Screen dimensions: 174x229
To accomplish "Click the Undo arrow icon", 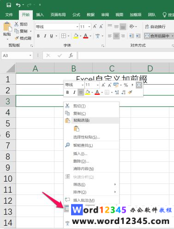I will click(18, 5).
